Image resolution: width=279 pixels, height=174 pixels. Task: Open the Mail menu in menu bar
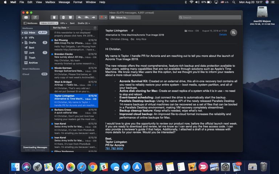(13, 2)
